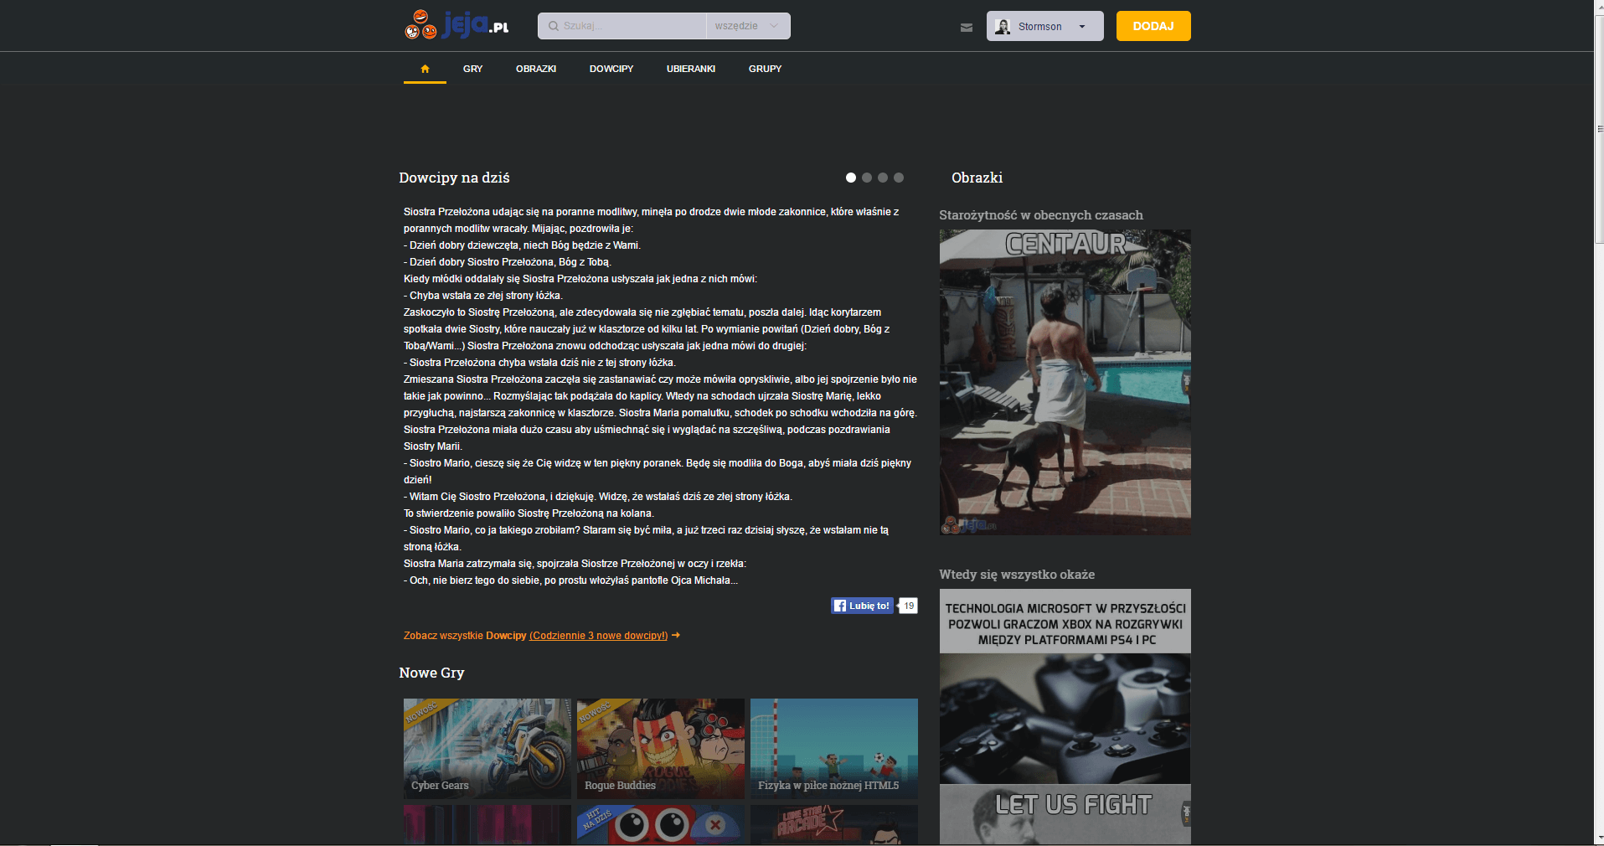The width and height of the screenshot is (1604, 846).
Task: Click the magnifier icon in the search box
Action: tap(553, 25)
